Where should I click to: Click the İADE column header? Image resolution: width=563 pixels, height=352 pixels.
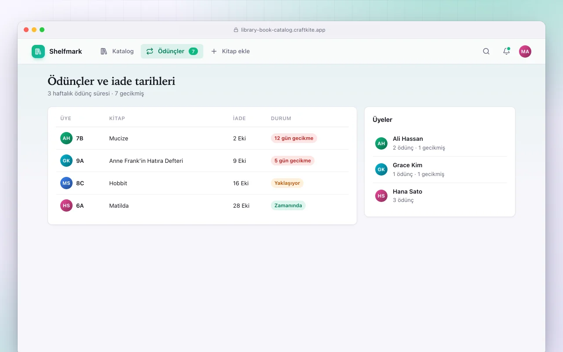(239, 118)
